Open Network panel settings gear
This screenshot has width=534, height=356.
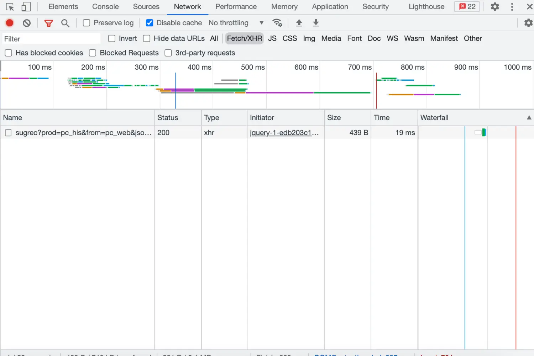pyautogui.click(x=529, y=23)
